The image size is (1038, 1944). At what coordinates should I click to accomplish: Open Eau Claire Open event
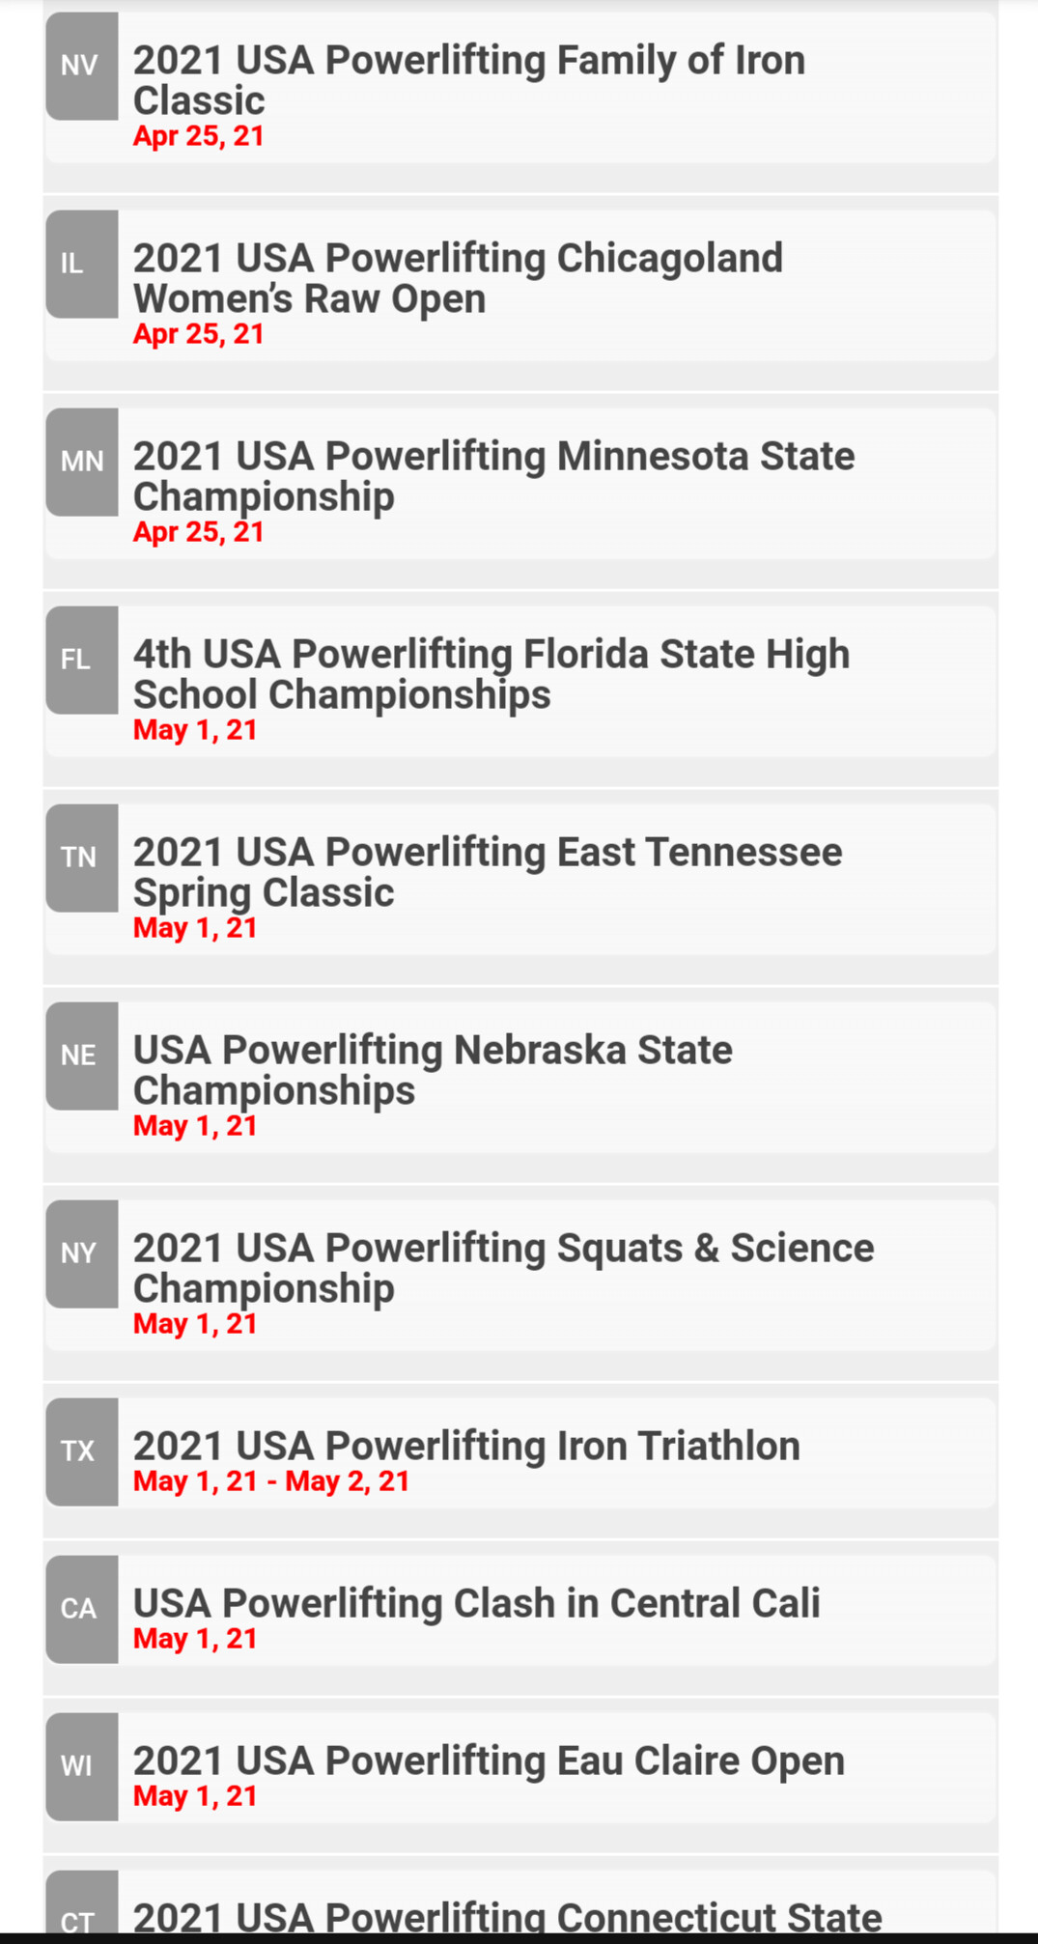click(x=489, y=1761)
